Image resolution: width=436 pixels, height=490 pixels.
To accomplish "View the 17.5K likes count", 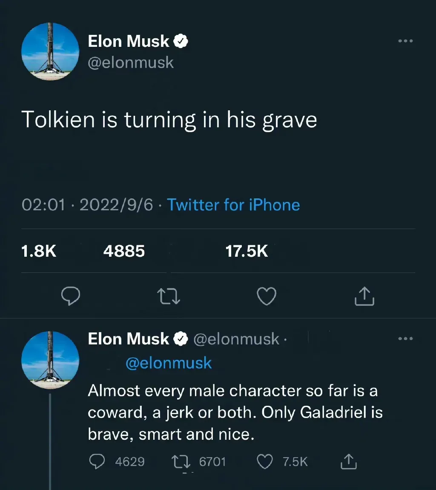I will coord(247,251).
